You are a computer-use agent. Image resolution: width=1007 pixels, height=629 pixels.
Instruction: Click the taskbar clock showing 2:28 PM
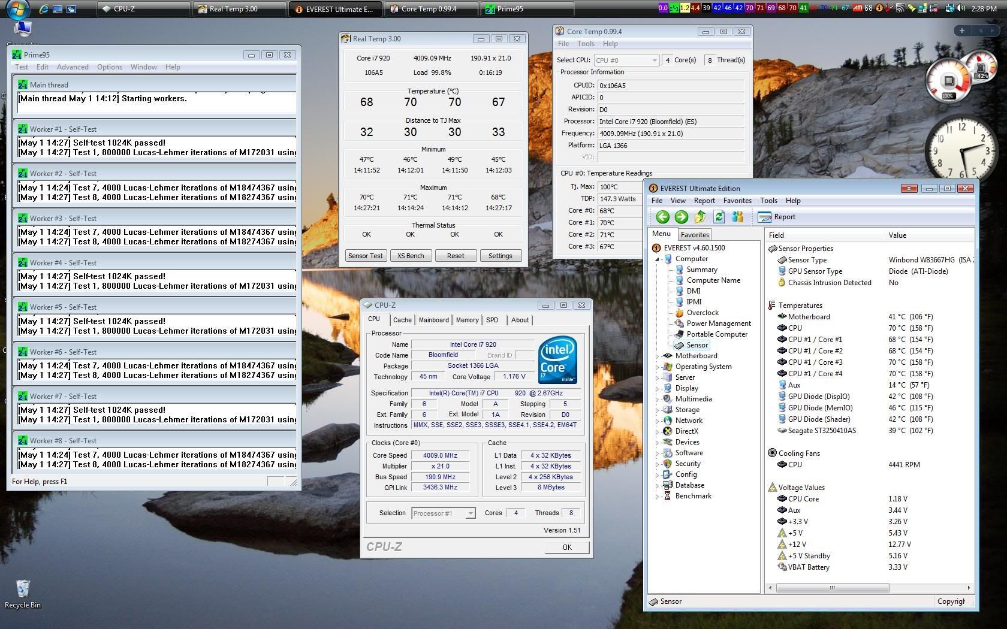coord(984,8)
